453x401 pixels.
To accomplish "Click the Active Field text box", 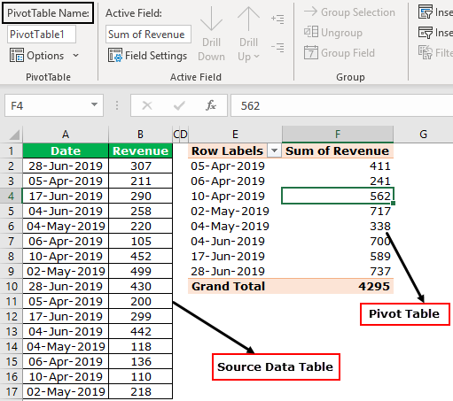I will 148,35.
